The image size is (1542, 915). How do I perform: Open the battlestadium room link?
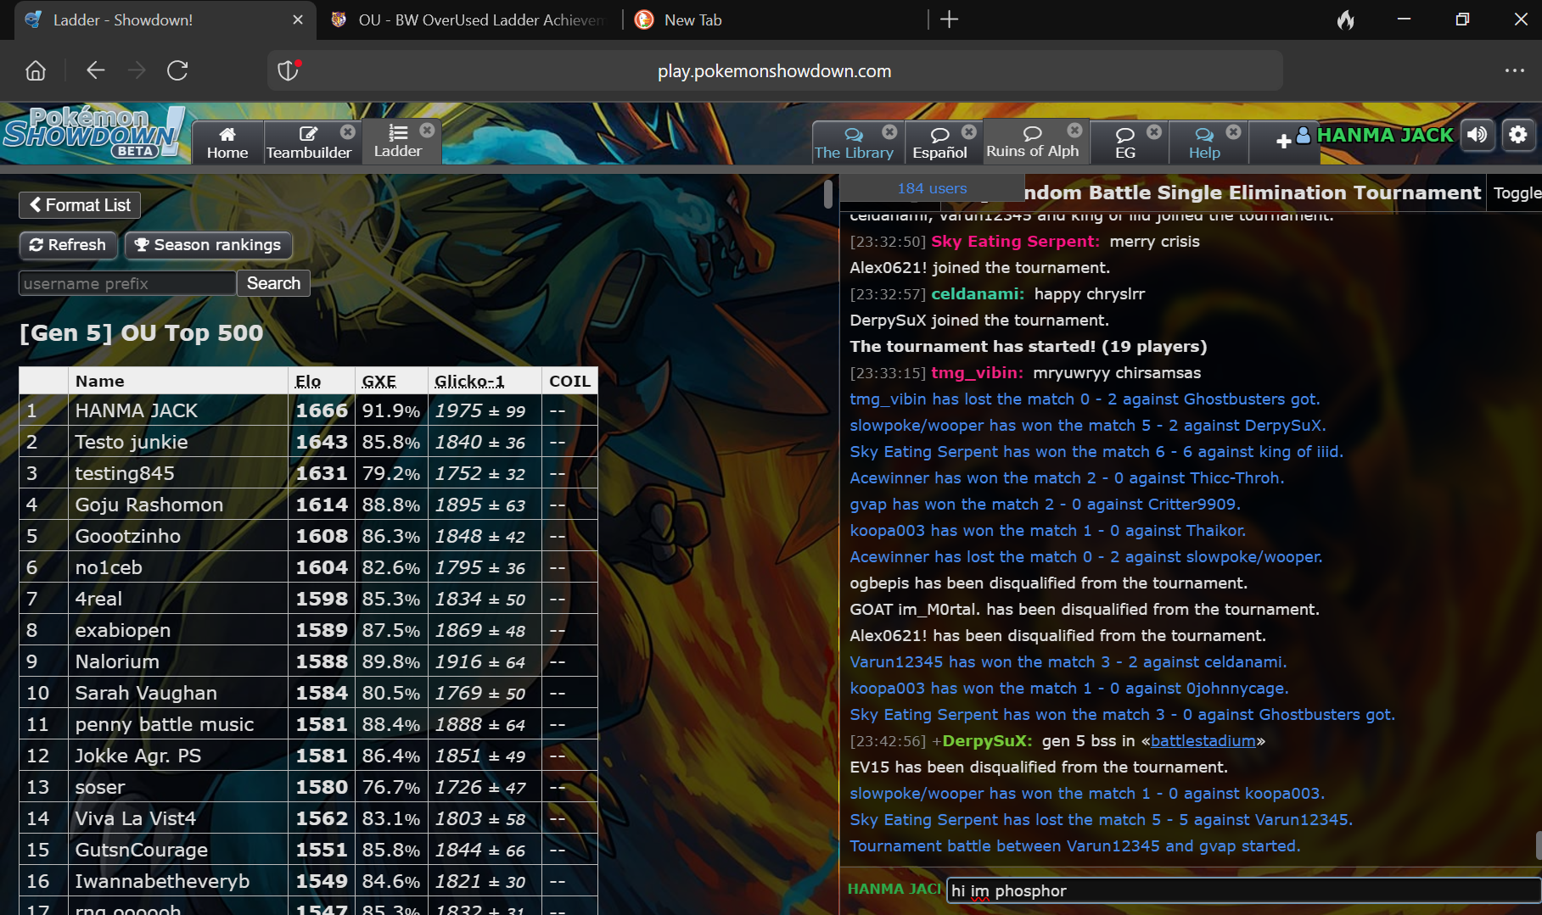click(1203, 741)
